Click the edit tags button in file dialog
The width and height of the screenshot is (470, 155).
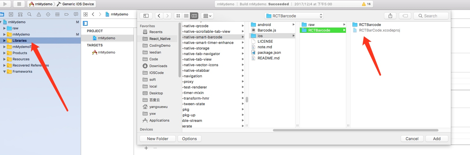pyautogui.click(x=405, y=16)
